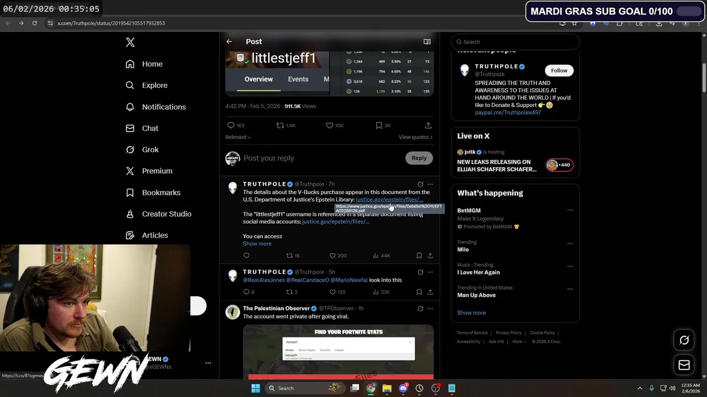Expand Show more on Truthpole reply

coord(257,244)
